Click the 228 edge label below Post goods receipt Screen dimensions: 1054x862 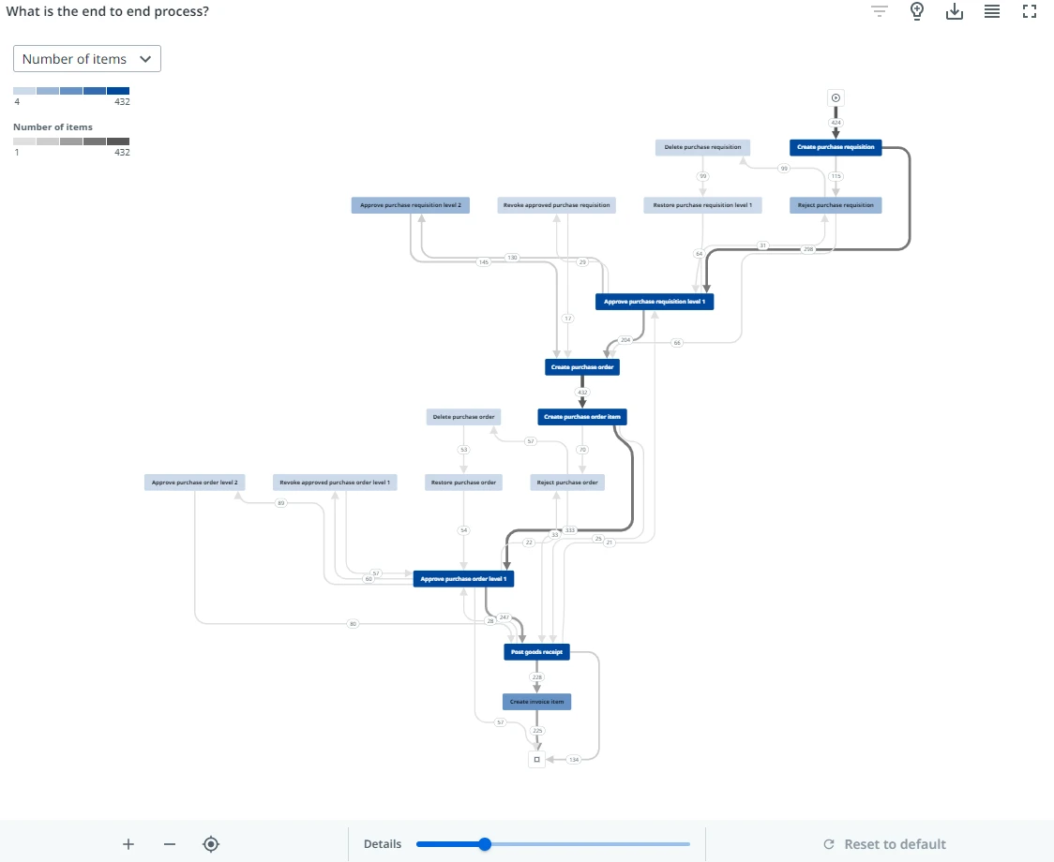pyautogui.click(x=536, y=677)
